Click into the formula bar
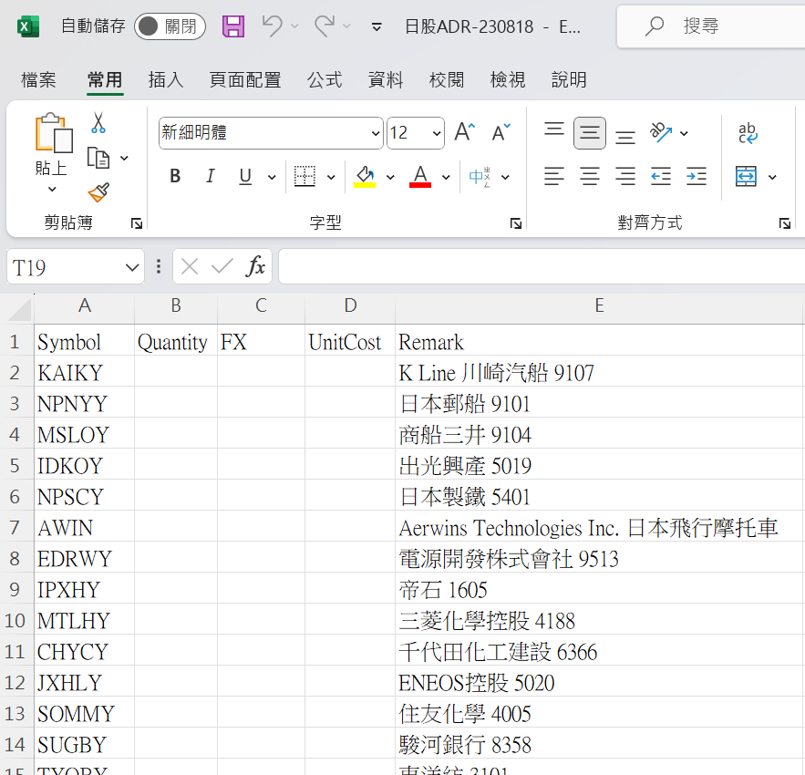Screen dimensions: 805x775 [x=542, y=266]
